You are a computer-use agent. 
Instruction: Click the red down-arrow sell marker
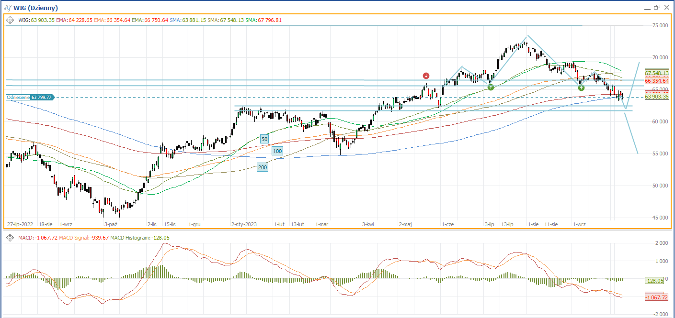click(426, 76)
